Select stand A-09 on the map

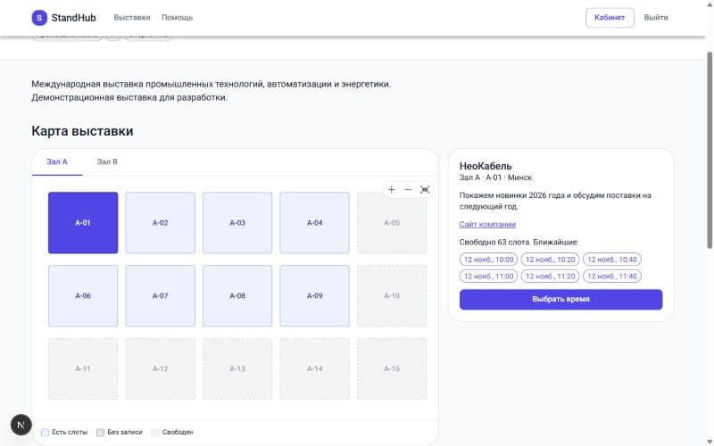[x=315, y=296]
